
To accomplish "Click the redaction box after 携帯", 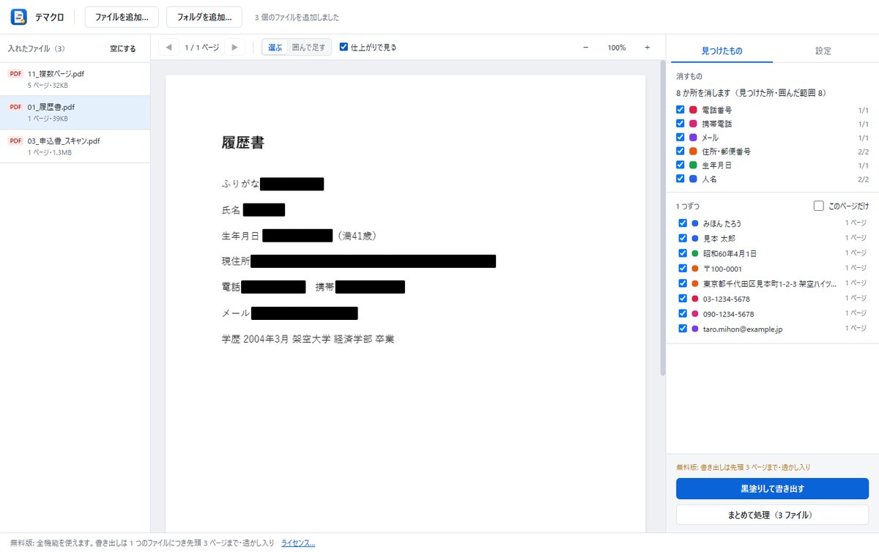I will 370,287.
